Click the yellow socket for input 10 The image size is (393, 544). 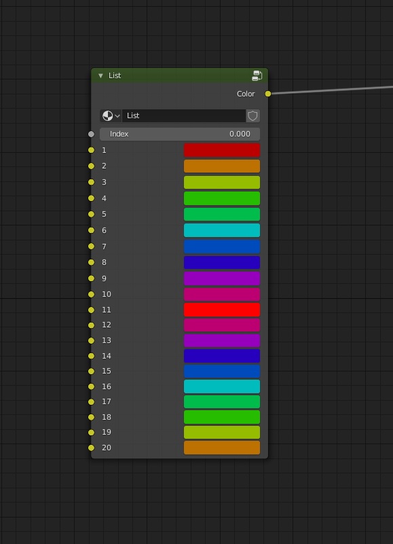click(91, 294)
